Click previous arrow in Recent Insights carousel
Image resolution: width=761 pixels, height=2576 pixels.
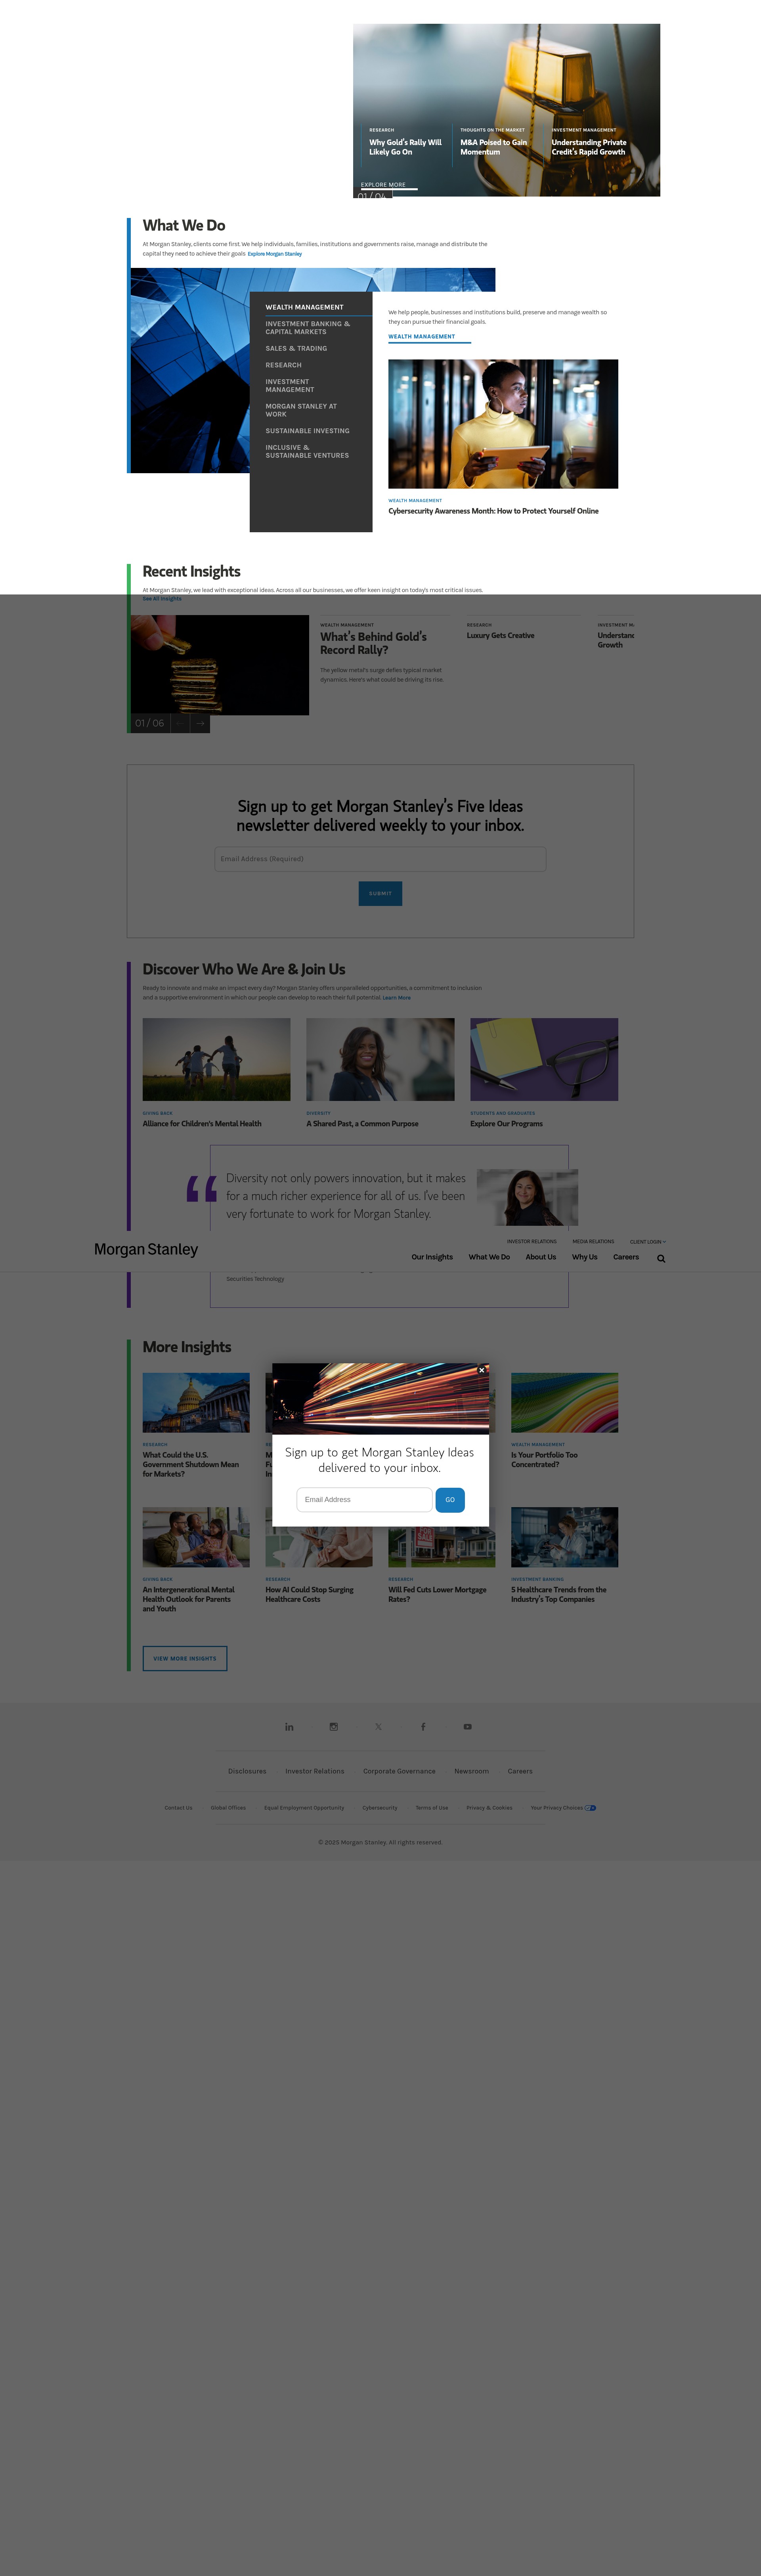(180, 723)
